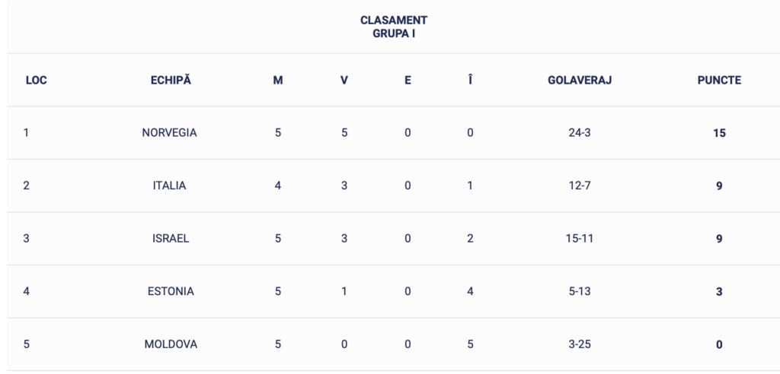Click the LOC column header
Screen dimensions: 780x374
(x=37, y=81)
